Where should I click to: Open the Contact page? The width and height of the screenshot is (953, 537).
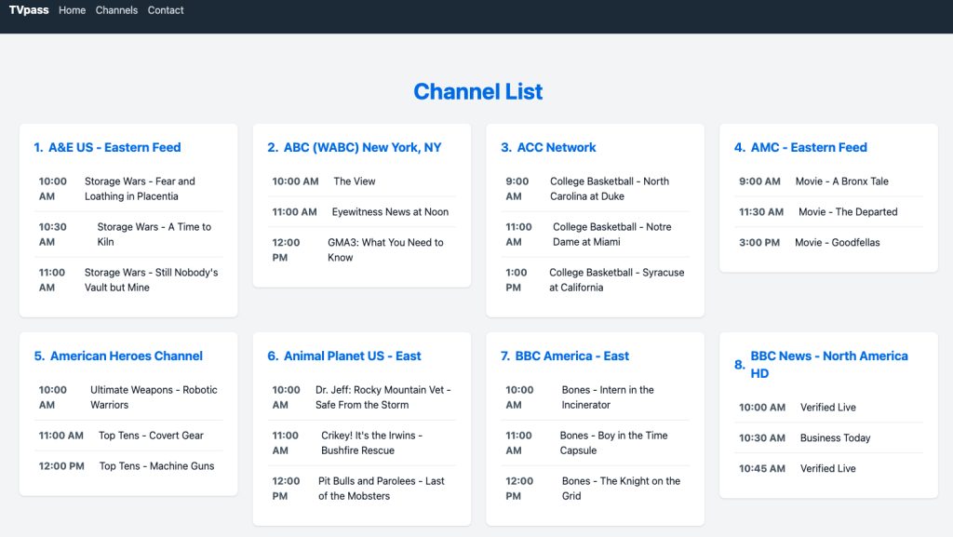click(166, 10)
